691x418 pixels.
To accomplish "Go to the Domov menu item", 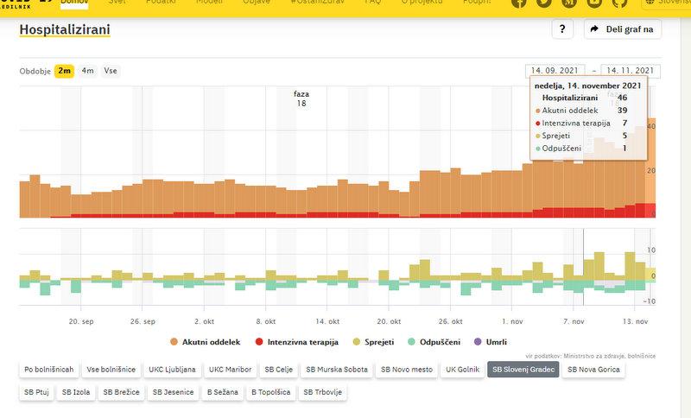I will (73, 3).
